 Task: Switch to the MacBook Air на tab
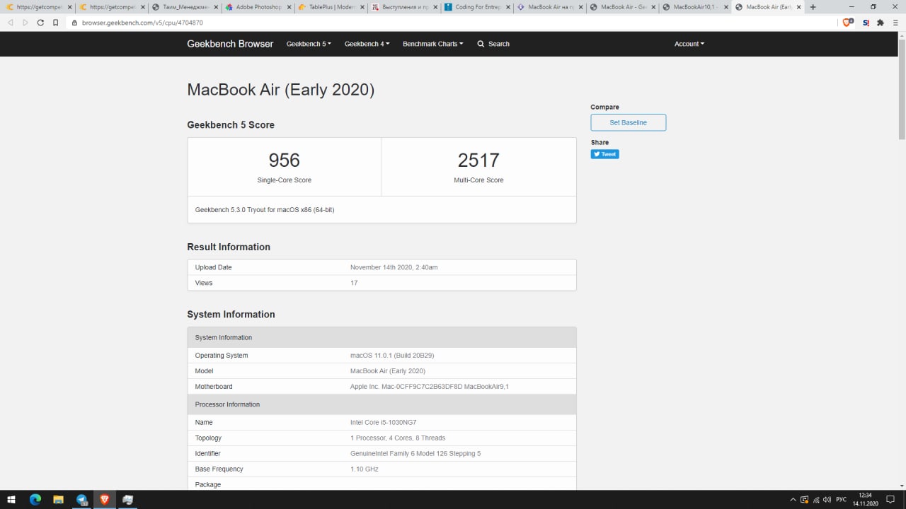coord(549,7)
